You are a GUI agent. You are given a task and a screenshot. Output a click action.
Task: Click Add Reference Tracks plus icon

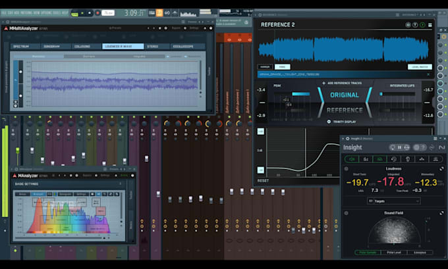pyautogui.click(x=323, y=83)
